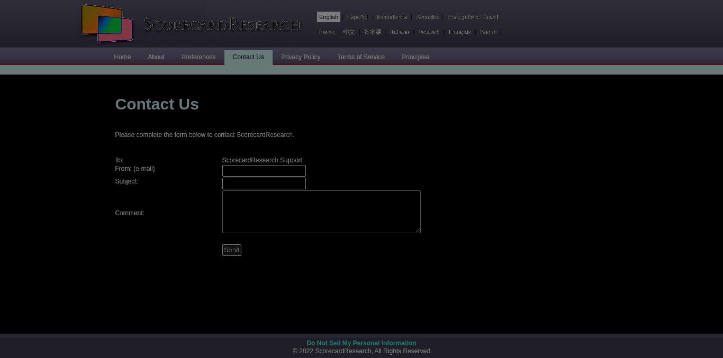The width and height of the screenshot is (723, 358).
Task: Go to the Principles tab
Action: (x=415, y=57)
